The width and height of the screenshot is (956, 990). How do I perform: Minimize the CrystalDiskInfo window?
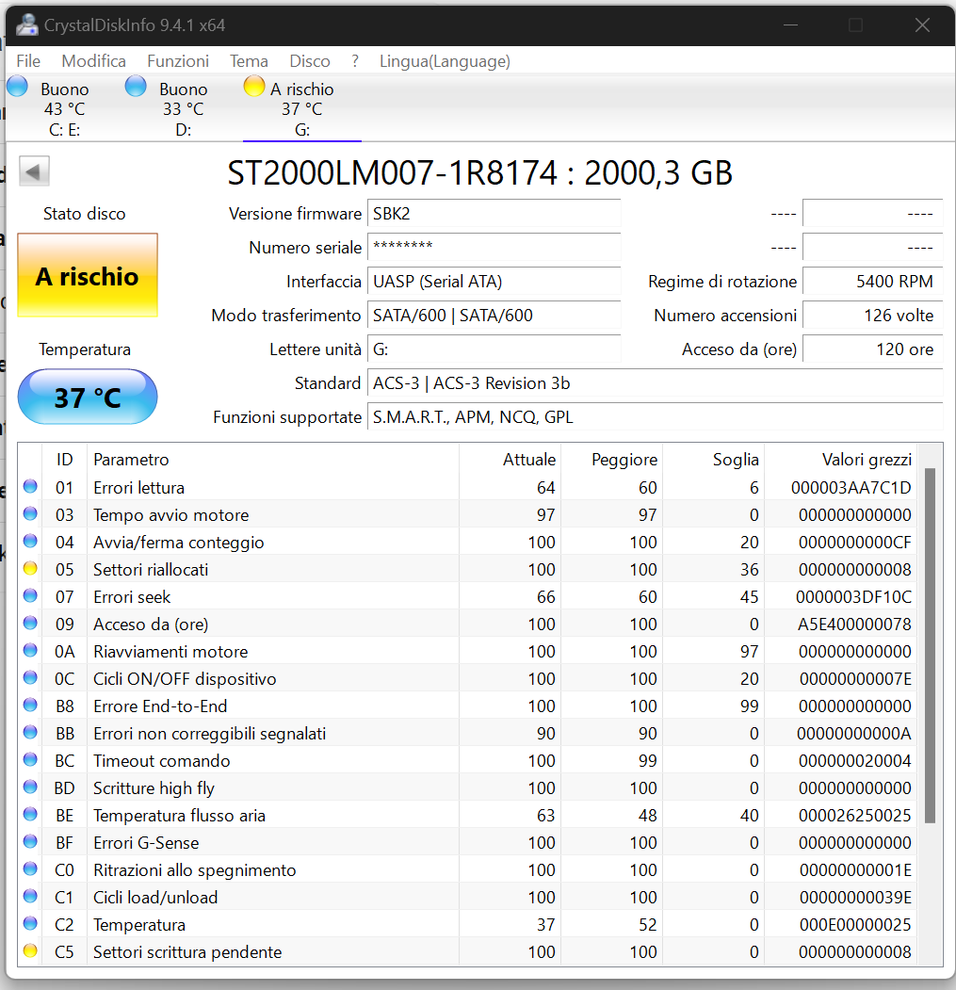coord(790,24)
